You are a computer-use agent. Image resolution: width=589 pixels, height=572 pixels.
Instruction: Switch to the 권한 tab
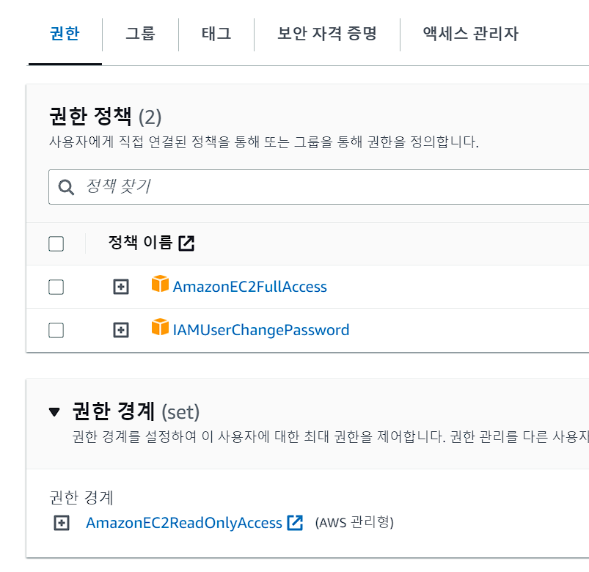point(65,34)
